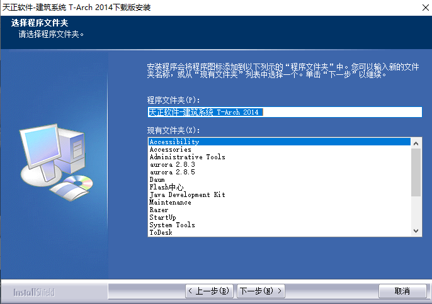Select System Tools folder
432x304 pixels.
(x=280, y=225)
